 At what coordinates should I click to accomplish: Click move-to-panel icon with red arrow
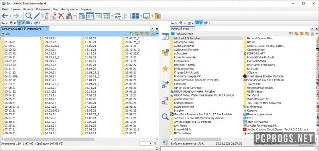(x=165, y=101)
